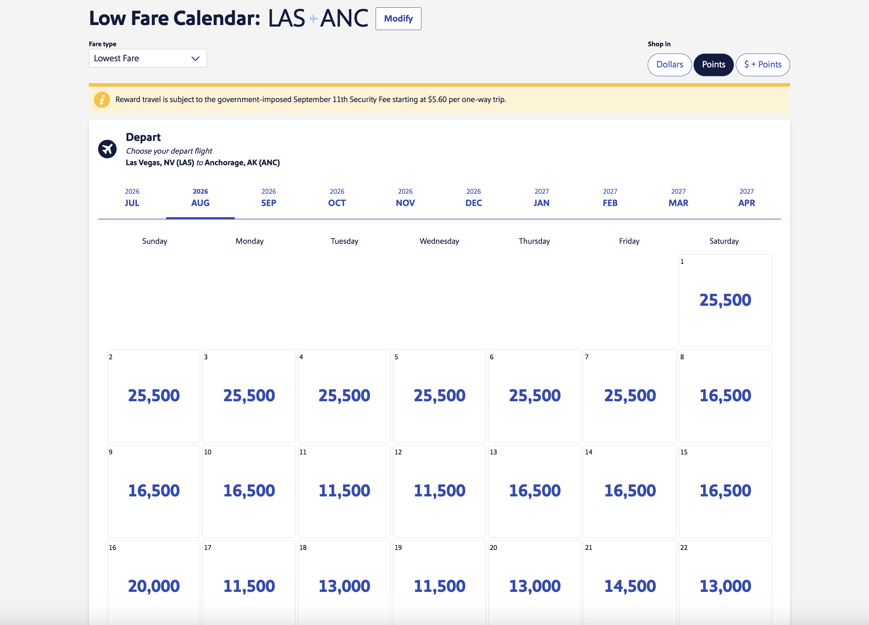
Task: Switch to the JUL 2026 tab
Action: 132,198
